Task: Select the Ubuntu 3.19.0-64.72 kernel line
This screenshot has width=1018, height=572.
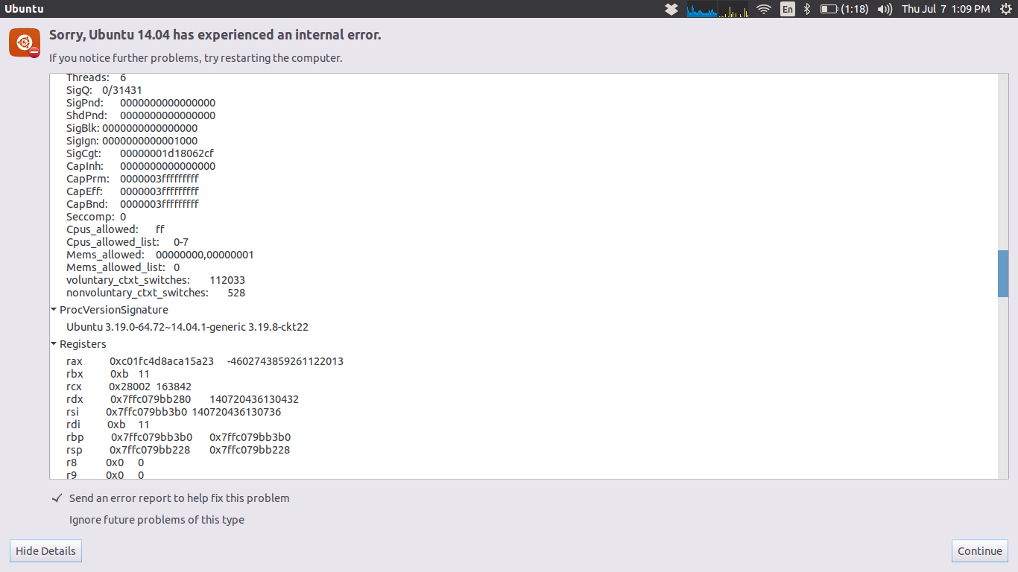Action: (x=187, y=327)
